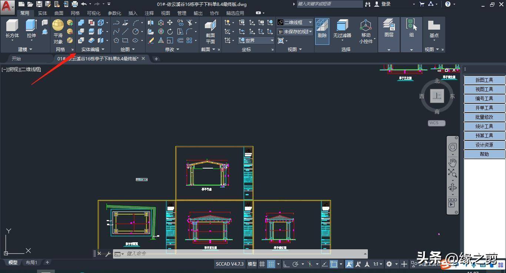Click the 预算工具 panel button
Screen dimensions: 506x273
point(485,136)
